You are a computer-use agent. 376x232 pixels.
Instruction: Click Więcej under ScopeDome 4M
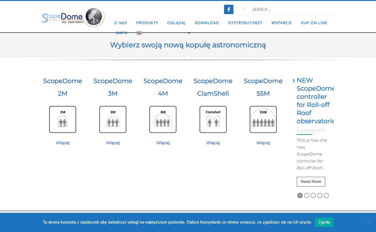click(x=163, y=143)
